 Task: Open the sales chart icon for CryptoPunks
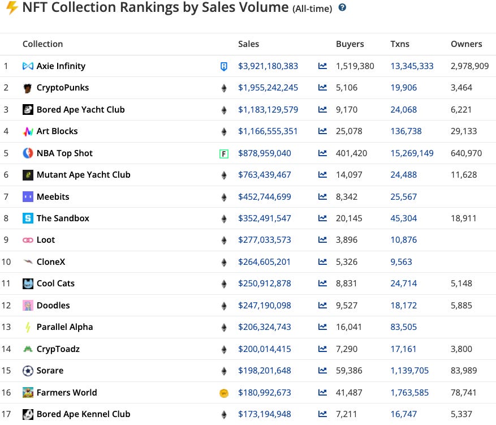point(322,87)
